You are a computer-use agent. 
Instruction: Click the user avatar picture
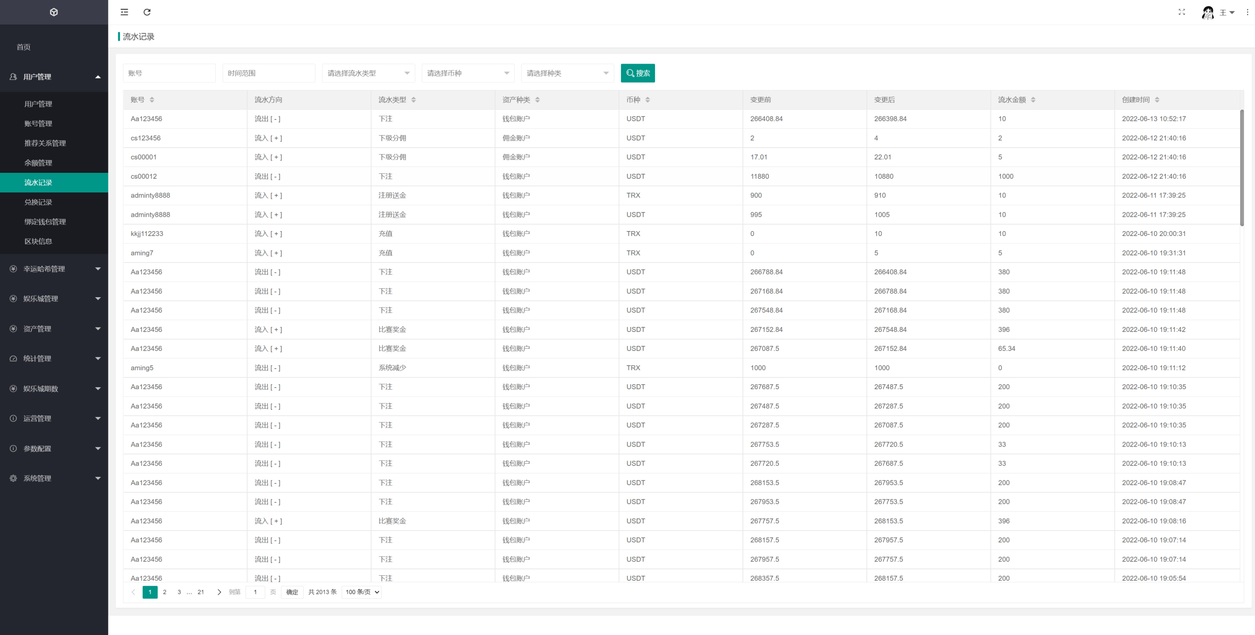point(1207,12)
